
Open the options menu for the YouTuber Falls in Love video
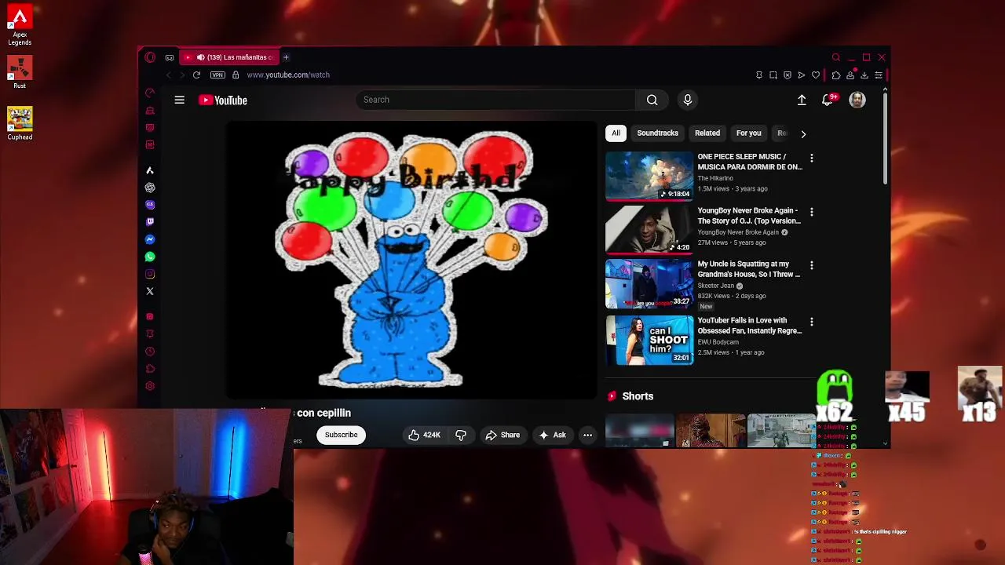coord(812,322)
